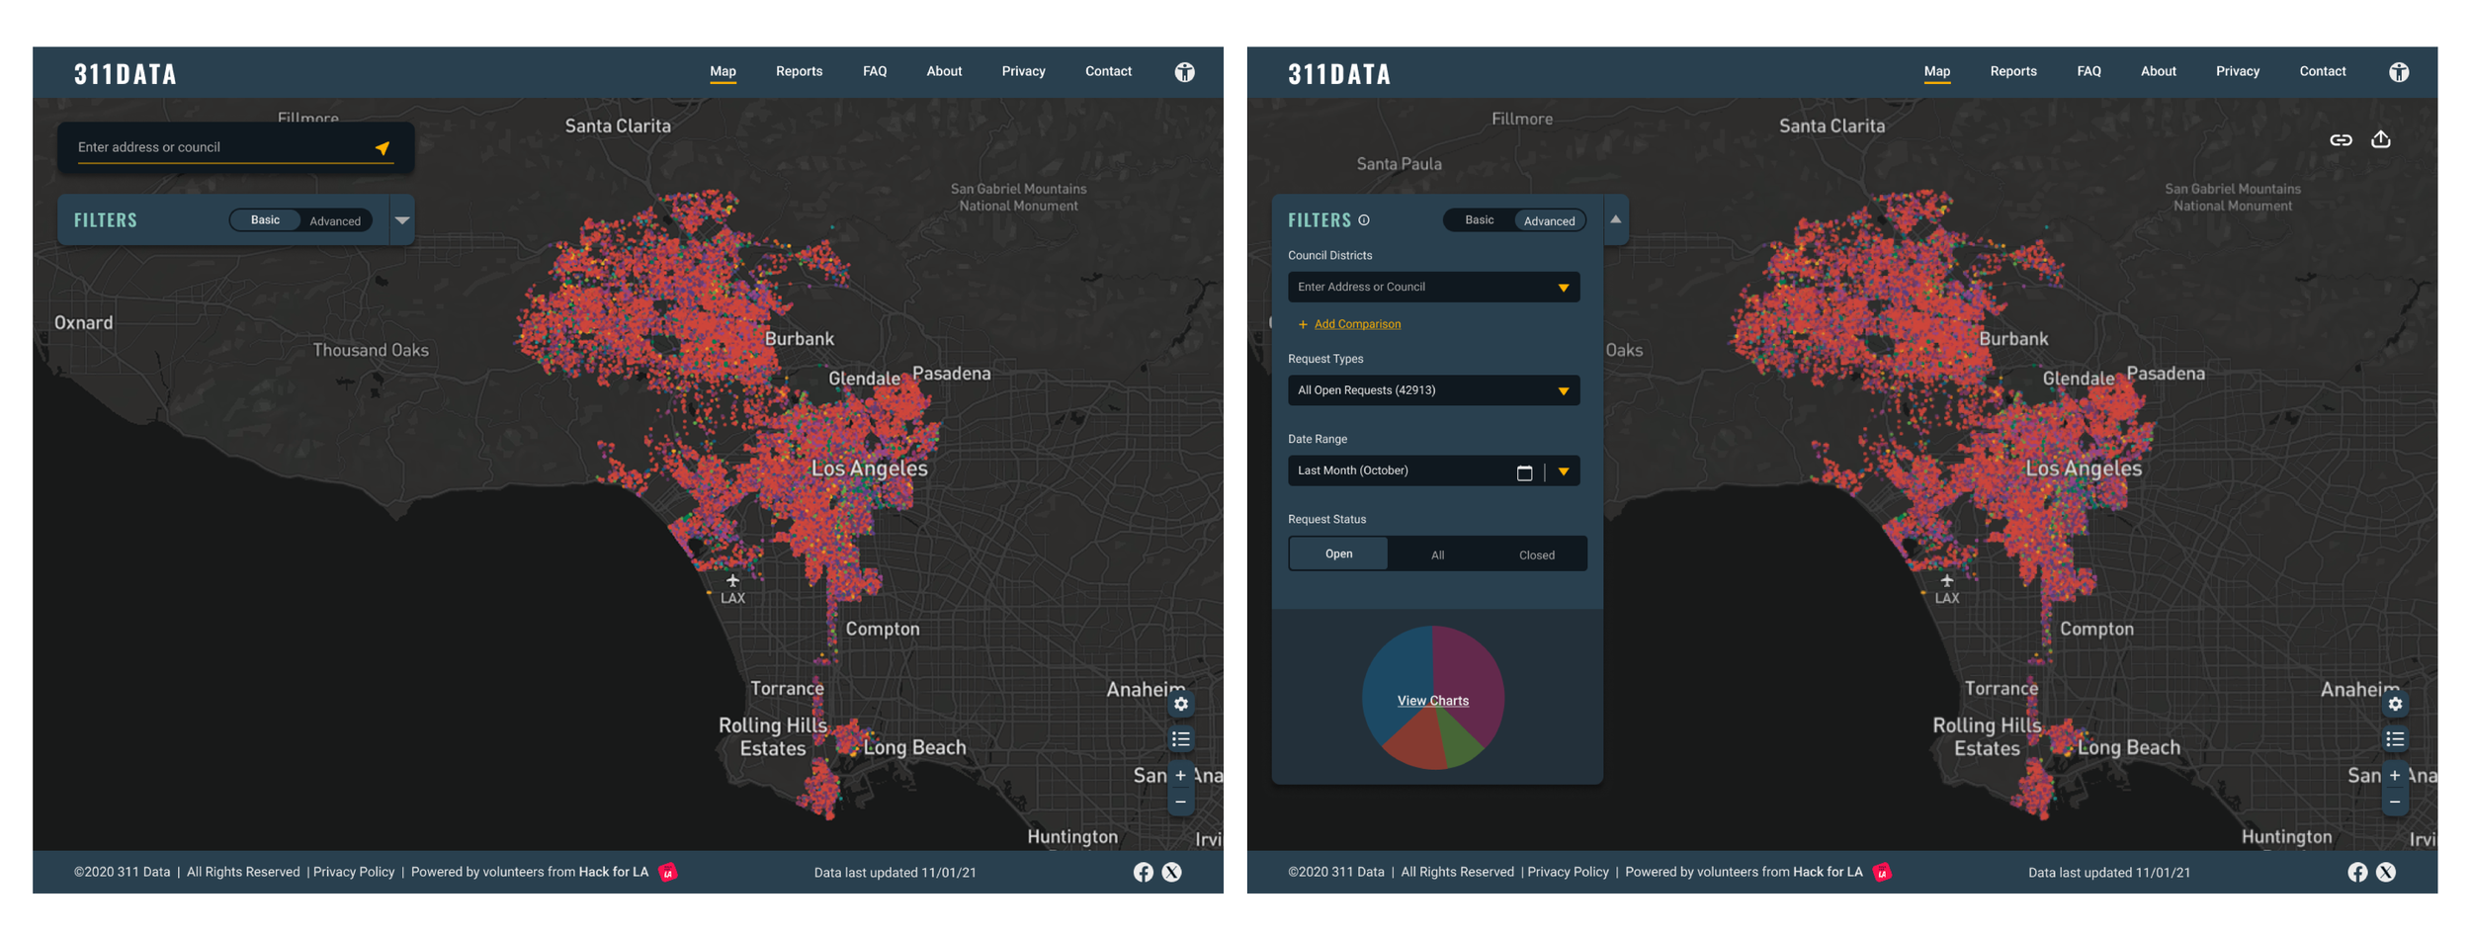The image size is (2471, 937).
Task: Click the FAQ tab in right screen
Action: 2088,71
